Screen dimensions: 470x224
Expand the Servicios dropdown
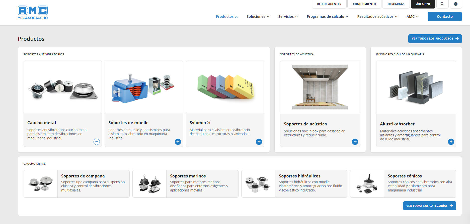[288, 17]
